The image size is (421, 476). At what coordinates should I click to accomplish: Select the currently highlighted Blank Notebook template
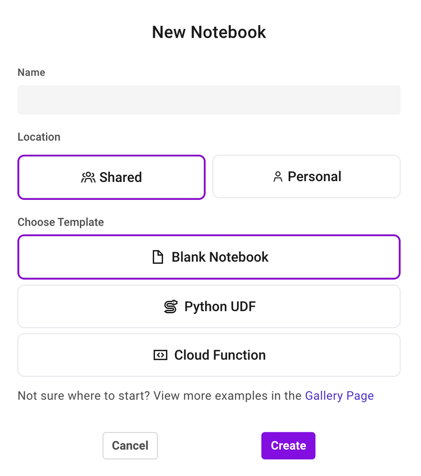click(x=209, y=256)
